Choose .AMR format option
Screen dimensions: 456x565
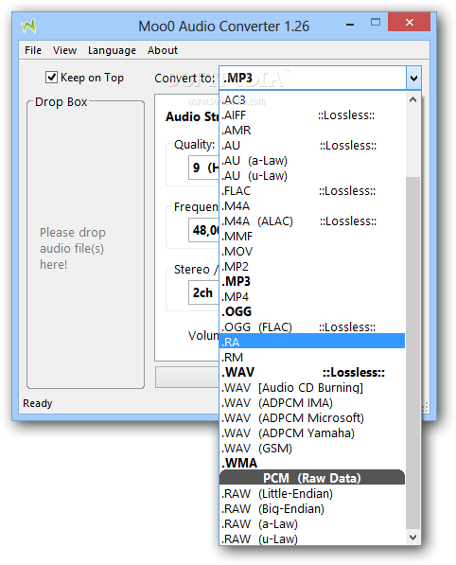pos(312,130)
